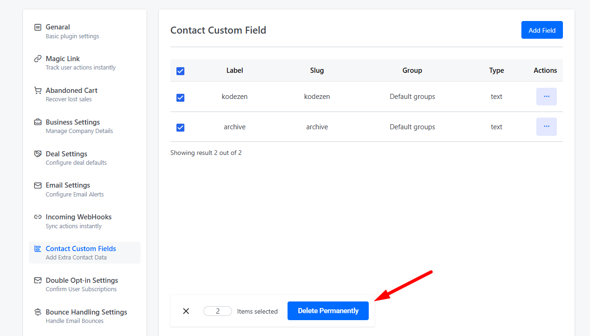Switch to Business Settings
This screenshot has width=590, height=336.
(84, 126)
